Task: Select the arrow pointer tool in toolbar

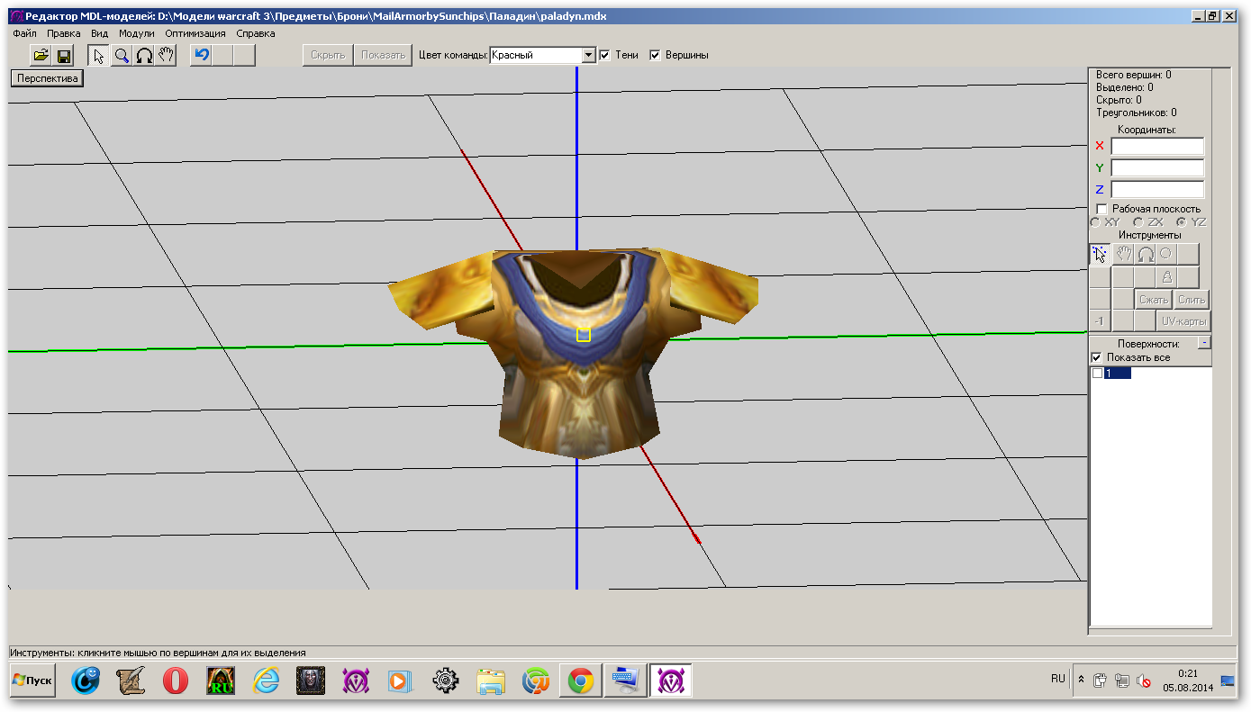Action: (98, 56)
